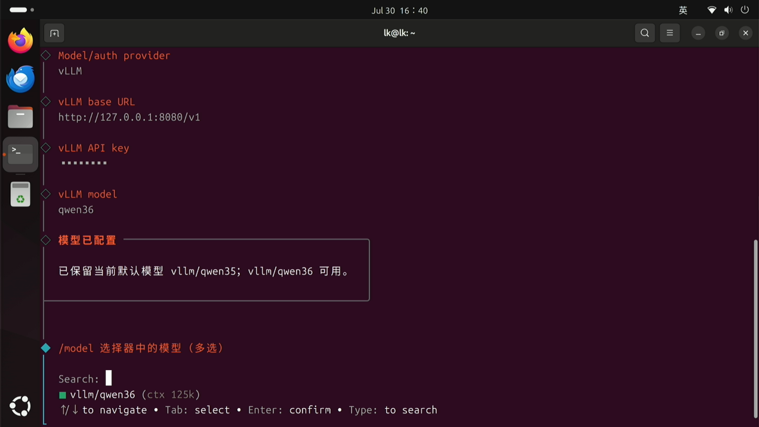
Task: Restore the terminal window size
Action: tap(722, 33)
